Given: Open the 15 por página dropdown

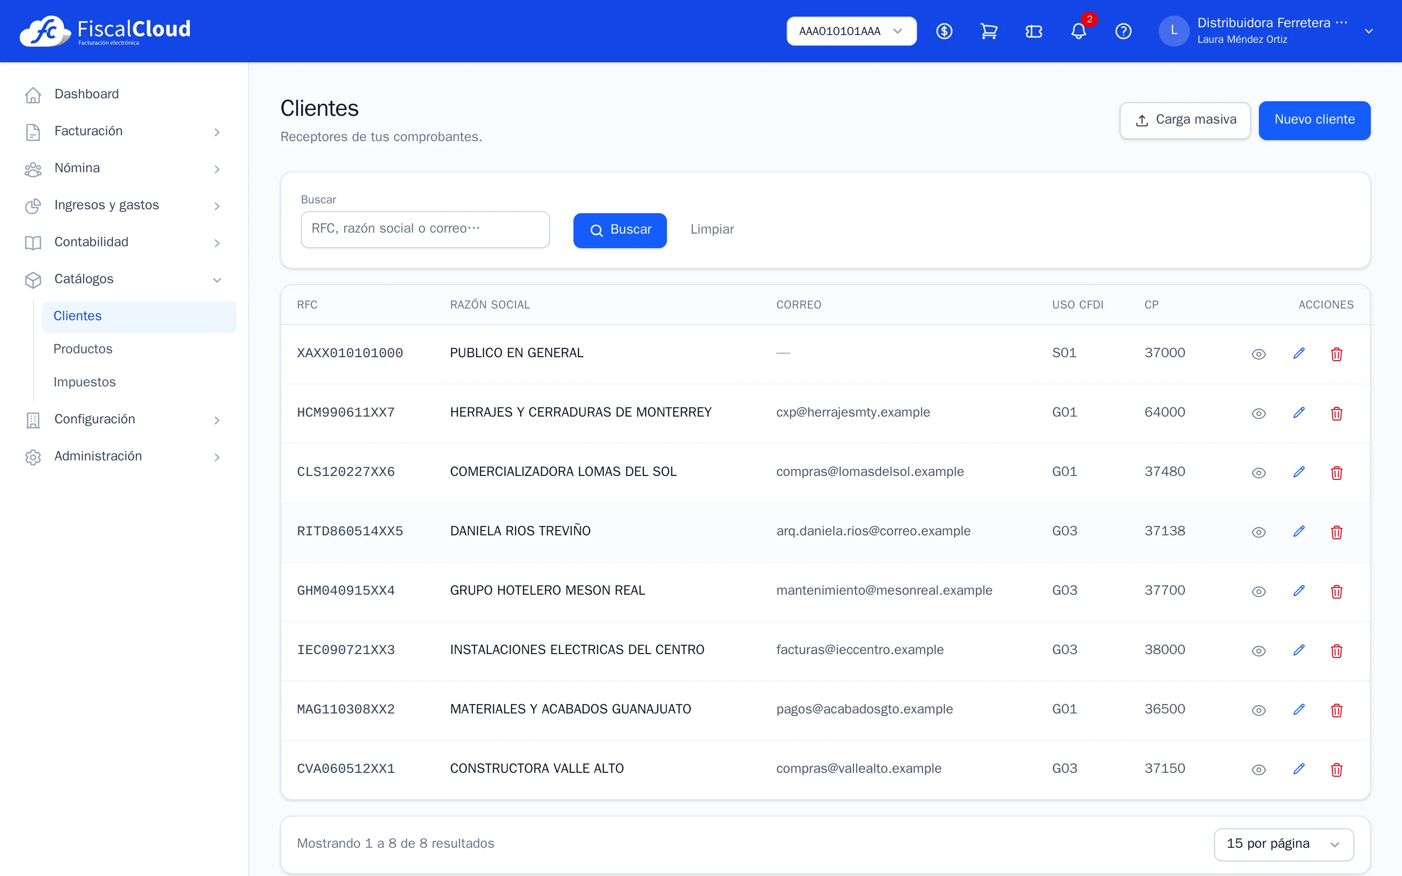Looking at the screenshot, I should click(1284, 844).
